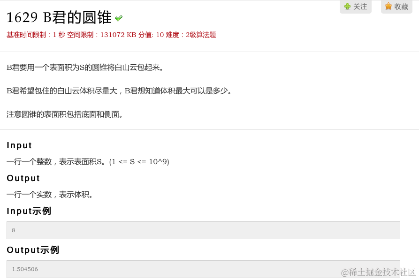419x280 pixels.
Task: Click the sample output box showing 1.504506
Action: pos(203,269)
